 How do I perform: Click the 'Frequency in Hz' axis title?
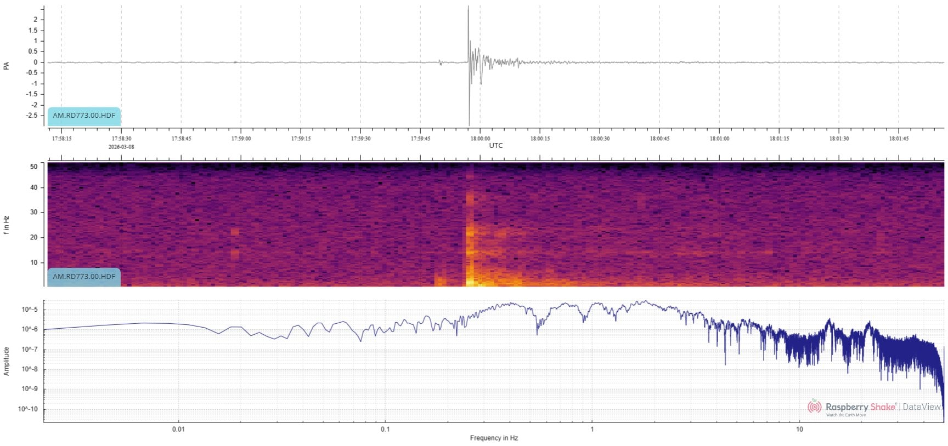pyautogui.click(x=494, y=438)
